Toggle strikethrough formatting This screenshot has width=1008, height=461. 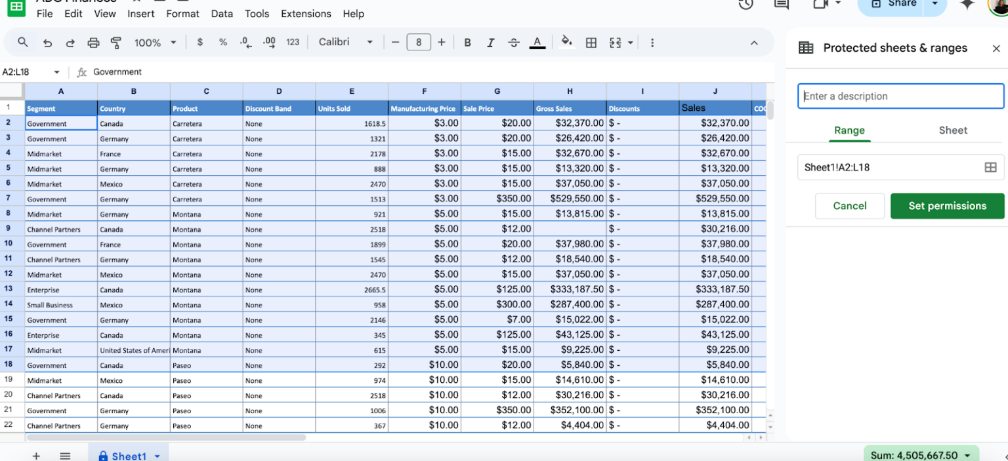tap(513, 42)
